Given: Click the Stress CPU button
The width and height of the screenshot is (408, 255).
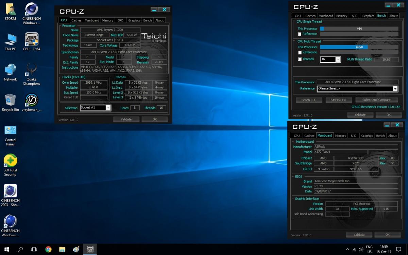Looking at the screenshot, I should pyautogui.click(x=338, y=100).
